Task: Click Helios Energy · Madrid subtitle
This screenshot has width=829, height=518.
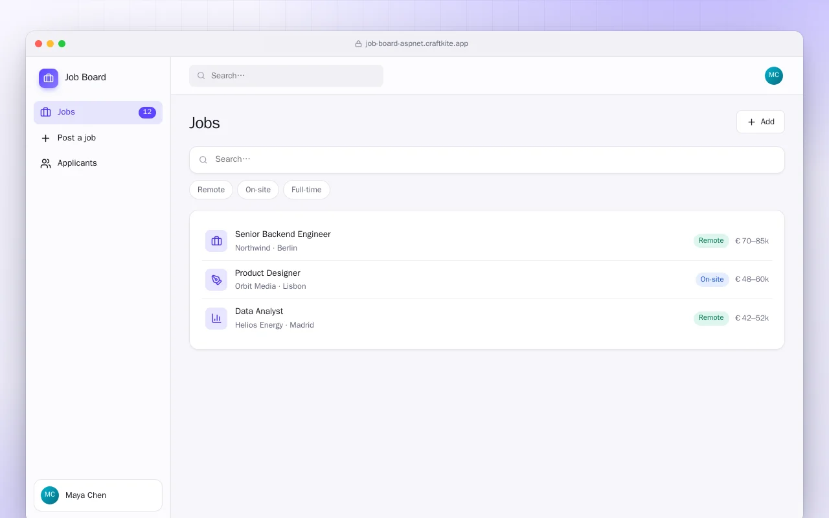Action: point(275,325)
